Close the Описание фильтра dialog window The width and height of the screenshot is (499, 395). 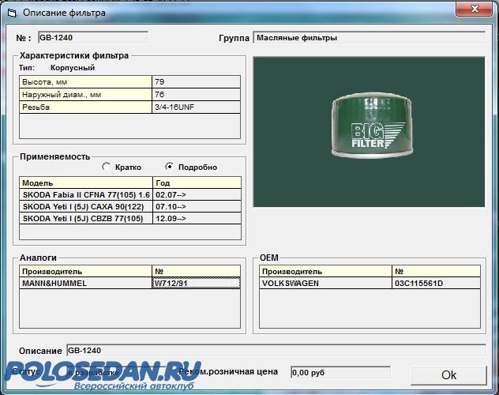[x=471, y=10]
